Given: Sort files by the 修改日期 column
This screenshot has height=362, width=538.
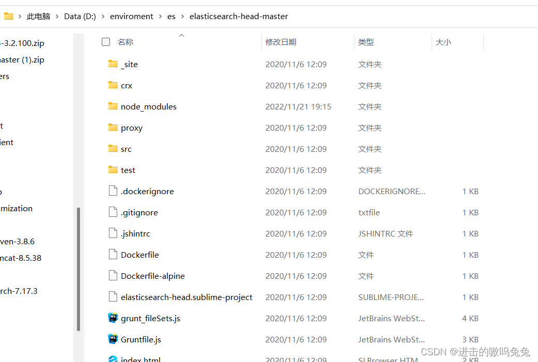Looking at the screenshot, I should click(281, 42).
